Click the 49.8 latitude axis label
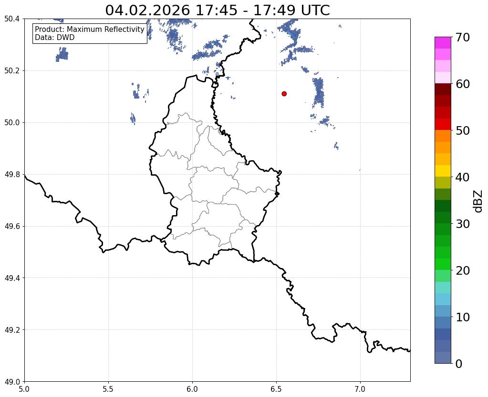 click(x=12, y=175)
